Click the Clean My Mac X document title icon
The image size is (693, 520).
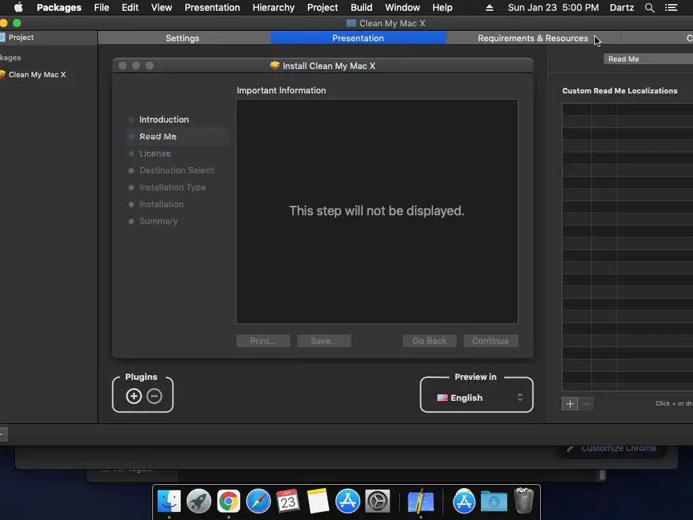pos(351,23)
